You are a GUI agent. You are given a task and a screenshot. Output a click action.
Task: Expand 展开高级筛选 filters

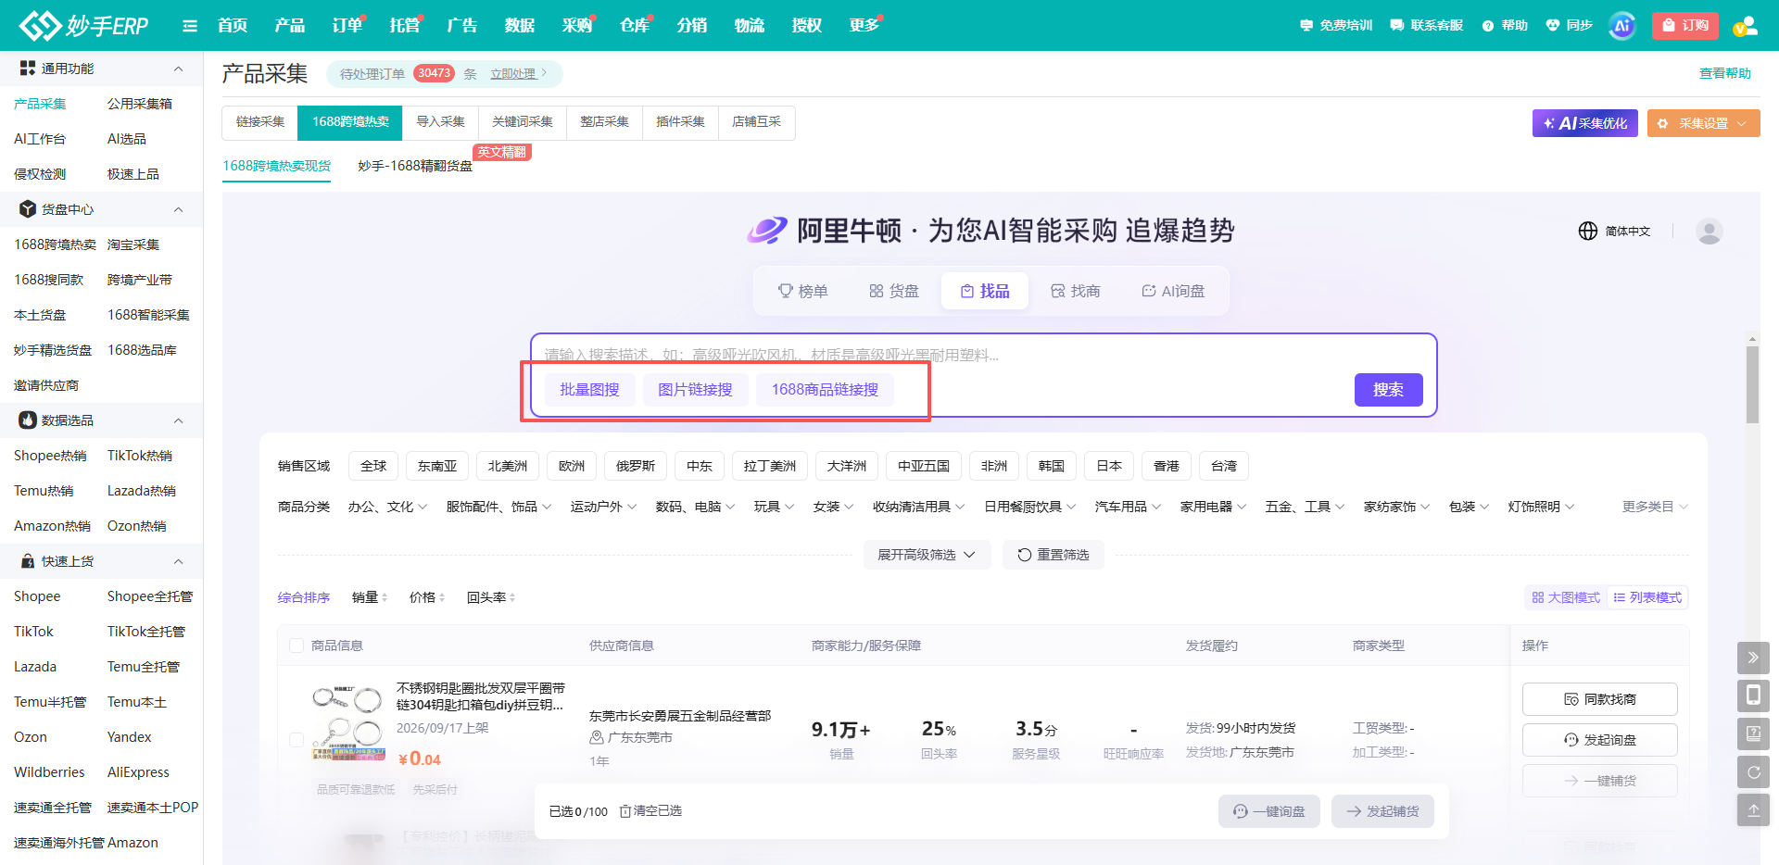coord(927,555)
